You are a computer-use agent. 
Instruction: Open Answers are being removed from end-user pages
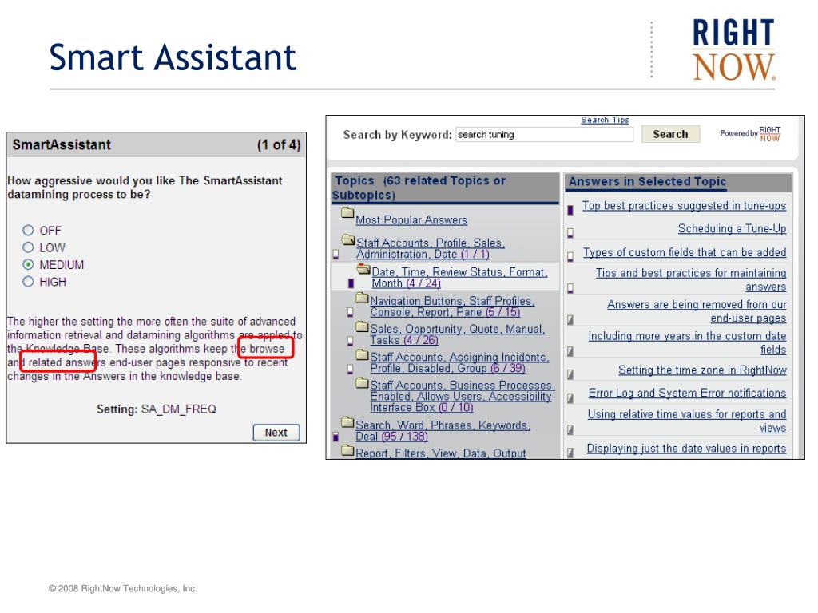coord(697,311)
